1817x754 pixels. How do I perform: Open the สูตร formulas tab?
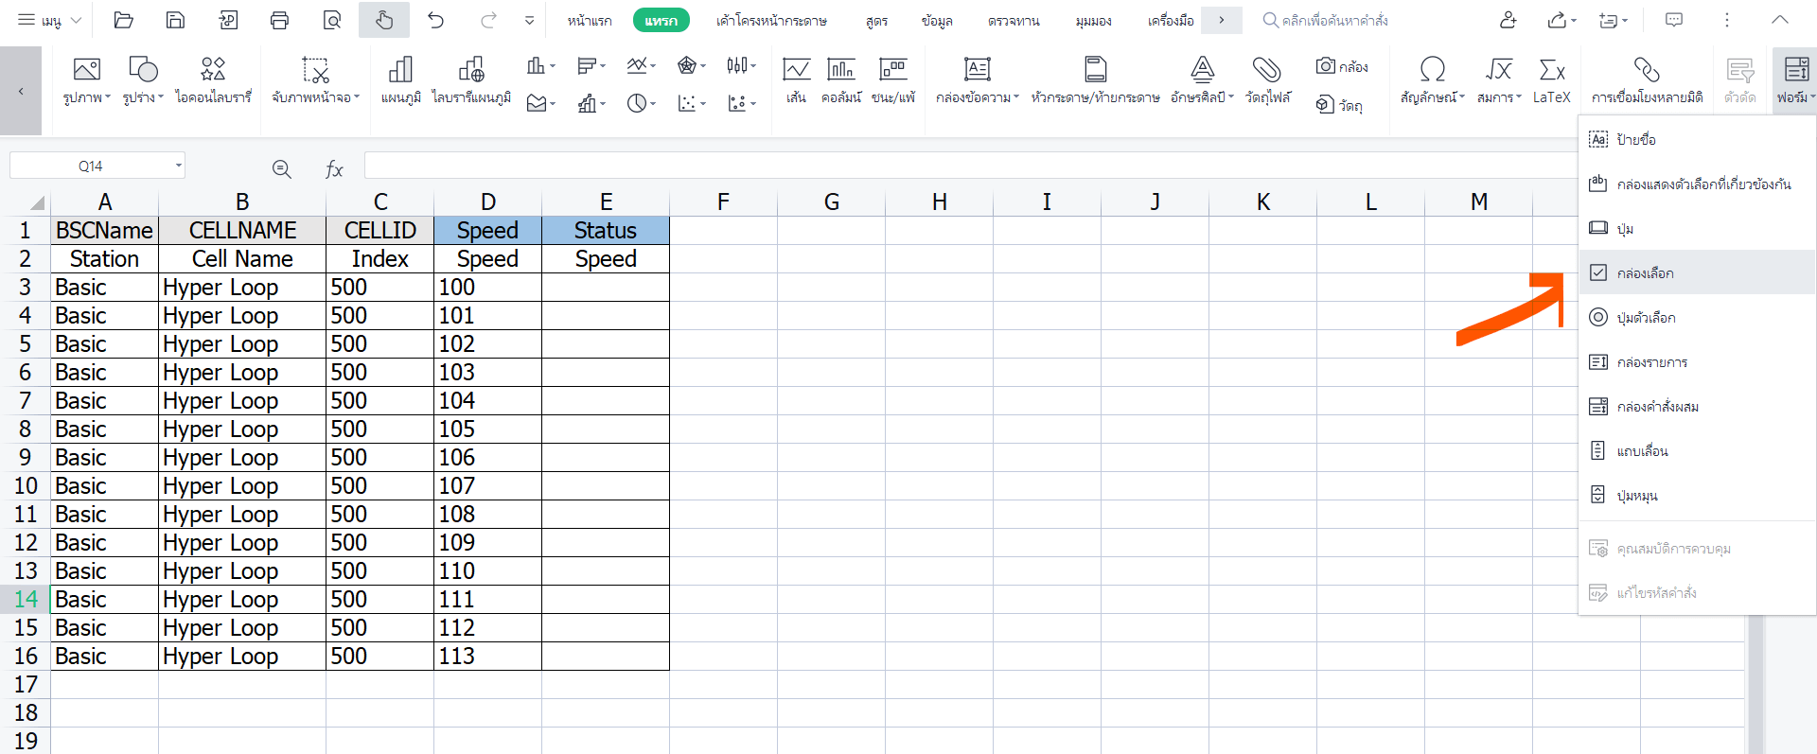click(x=876, y=20)
